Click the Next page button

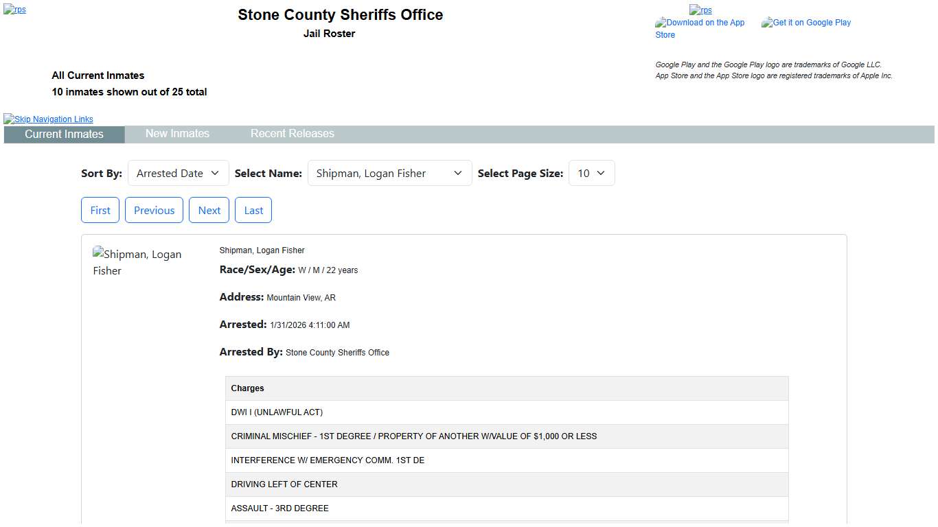[209, 211]
